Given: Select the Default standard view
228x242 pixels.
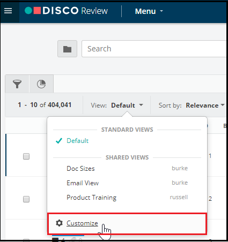Looking at the screenshot, I should click(77, 141).
